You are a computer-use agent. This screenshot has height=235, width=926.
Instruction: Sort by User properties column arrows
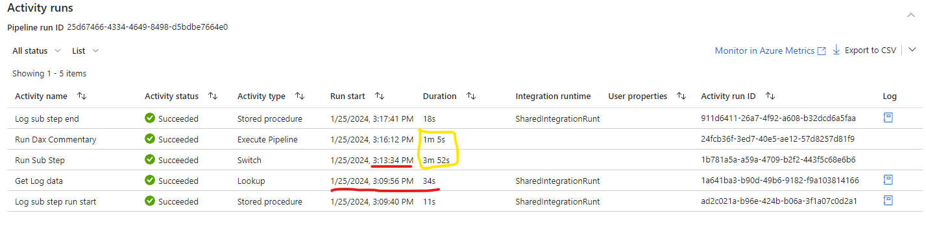681,96
